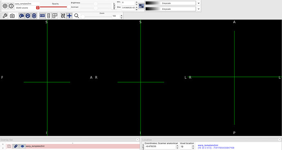Screen dimensions: 282x150
Task: Click the voxel intensity readout in Location panel
Action: point(216,148)
